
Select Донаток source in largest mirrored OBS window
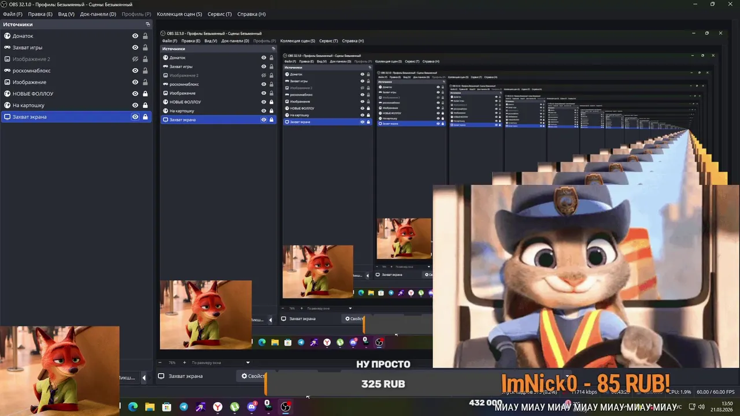[x=218, y=58]
